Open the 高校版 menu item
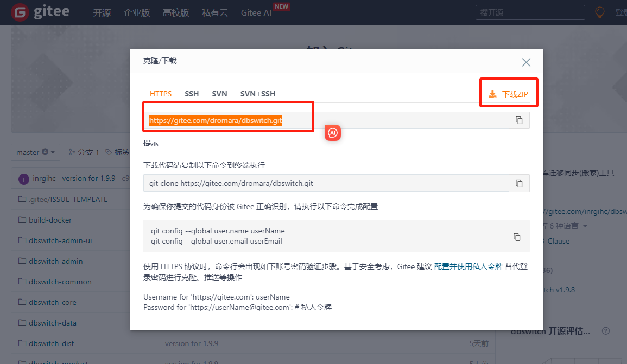This screenshot has width=627, height=364. pos(175,13)
